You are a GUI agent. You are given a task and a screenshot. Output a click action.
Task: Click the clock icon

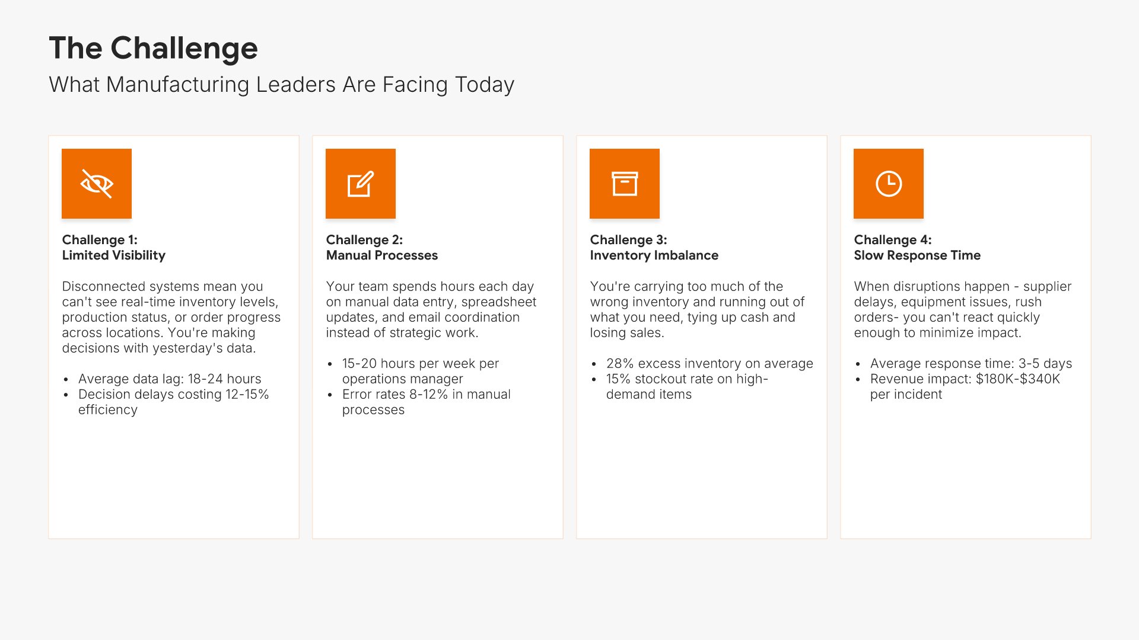click(x=889, y=184)
